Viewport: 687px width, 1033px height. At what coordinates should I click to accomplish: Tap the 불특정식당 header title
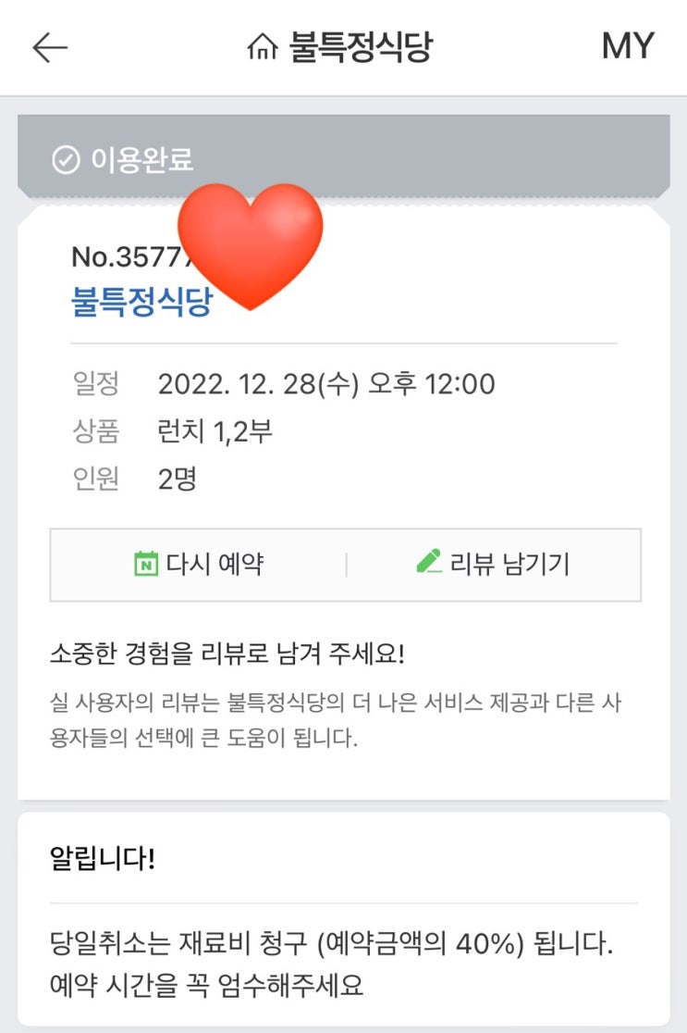coord(361,47)
